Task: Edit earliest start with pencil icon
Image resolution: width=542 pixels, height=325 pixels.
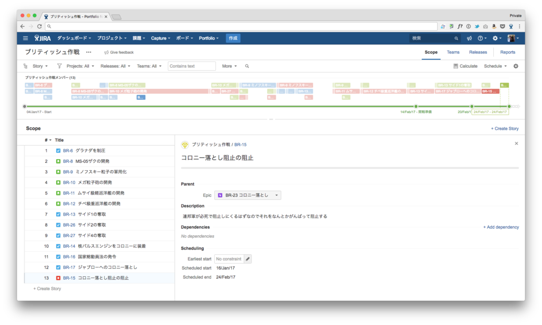Action: pos(248,259)
